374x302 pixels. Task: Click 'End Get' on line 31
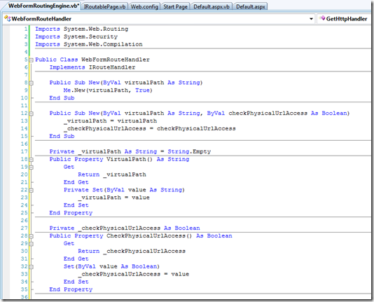pyautogui.click(x=76, y=259)
